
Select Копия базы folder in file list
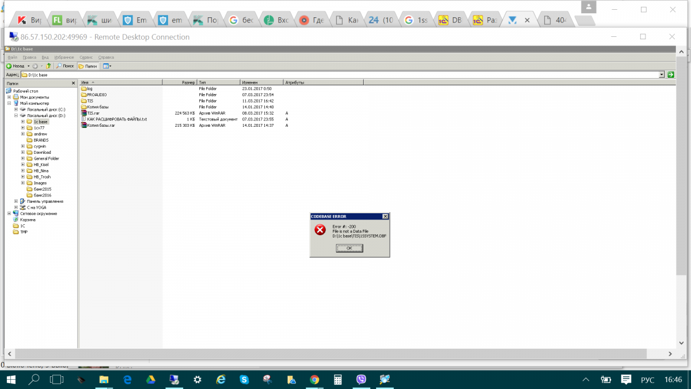[95, 107]
